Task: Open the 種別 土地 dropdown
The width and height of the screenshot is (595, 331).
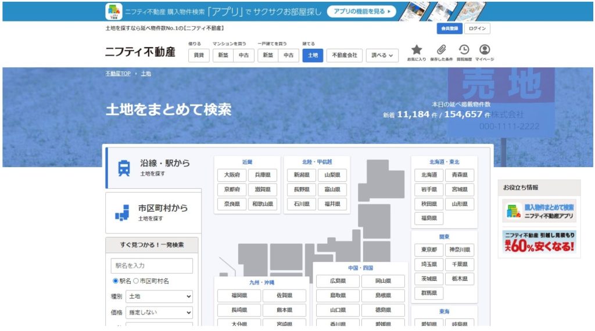Action: tap(159, 297)
